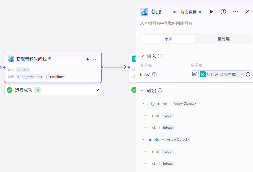The image size is (253, 172).
Task: Click the badge icon beside the panel title 获取…
Action: click(x=175, y=12)
